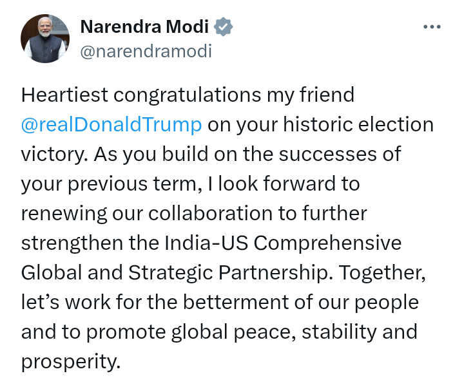Open the three-dot more options menu
Screen dimensions: 464x378
point(432,27)
